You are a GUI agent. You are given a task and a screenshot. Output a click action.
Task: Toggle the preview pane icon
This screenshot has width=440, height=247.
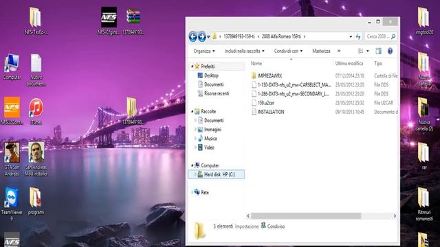tap(379, 51)
